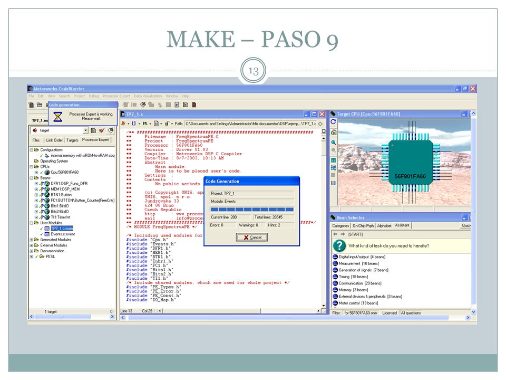This screenshot has width=506, height=380.
Task: Click the zoom in magnifier in Target CPU
Action: tap(333, 142)
